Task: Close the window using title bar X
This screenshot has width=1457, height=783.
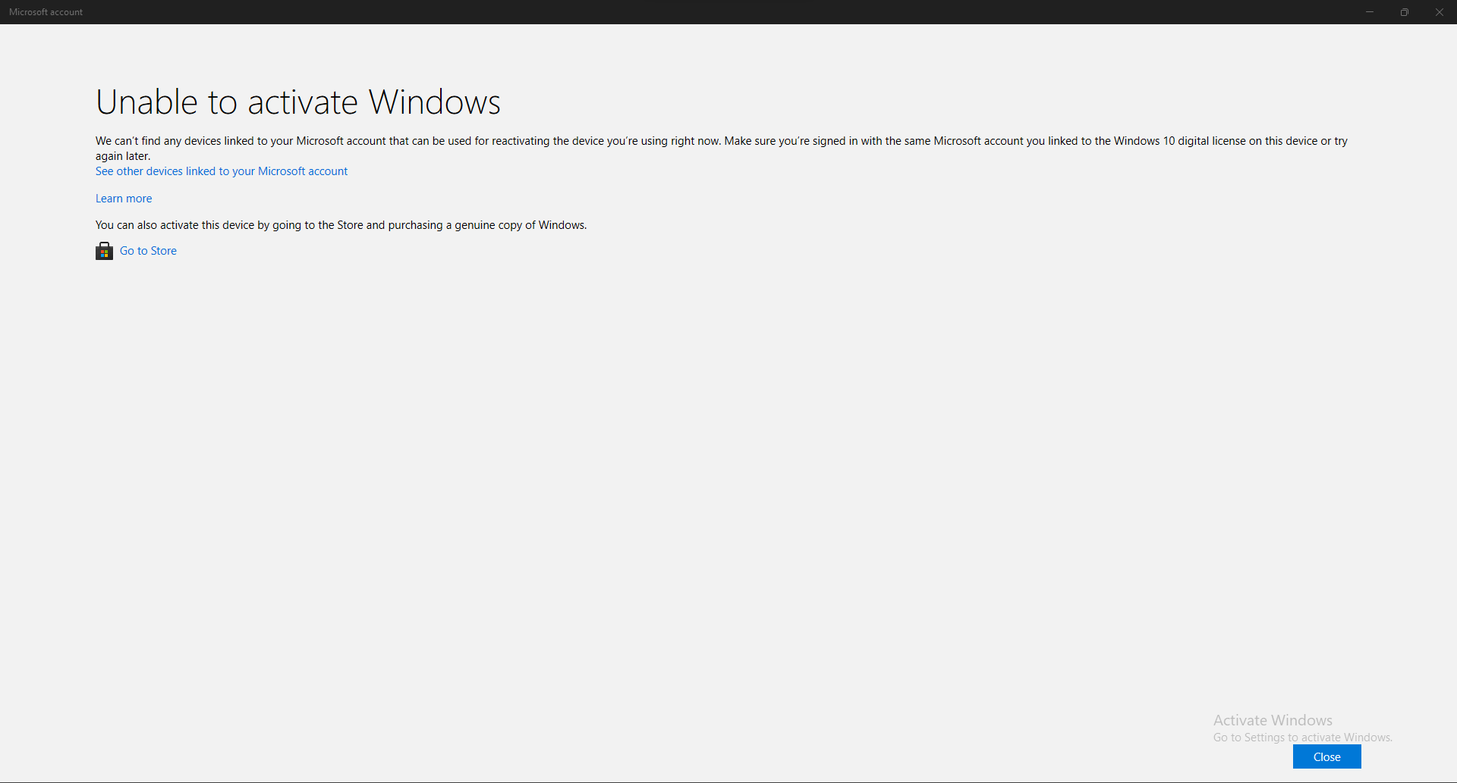Action: coord(1440,12)
